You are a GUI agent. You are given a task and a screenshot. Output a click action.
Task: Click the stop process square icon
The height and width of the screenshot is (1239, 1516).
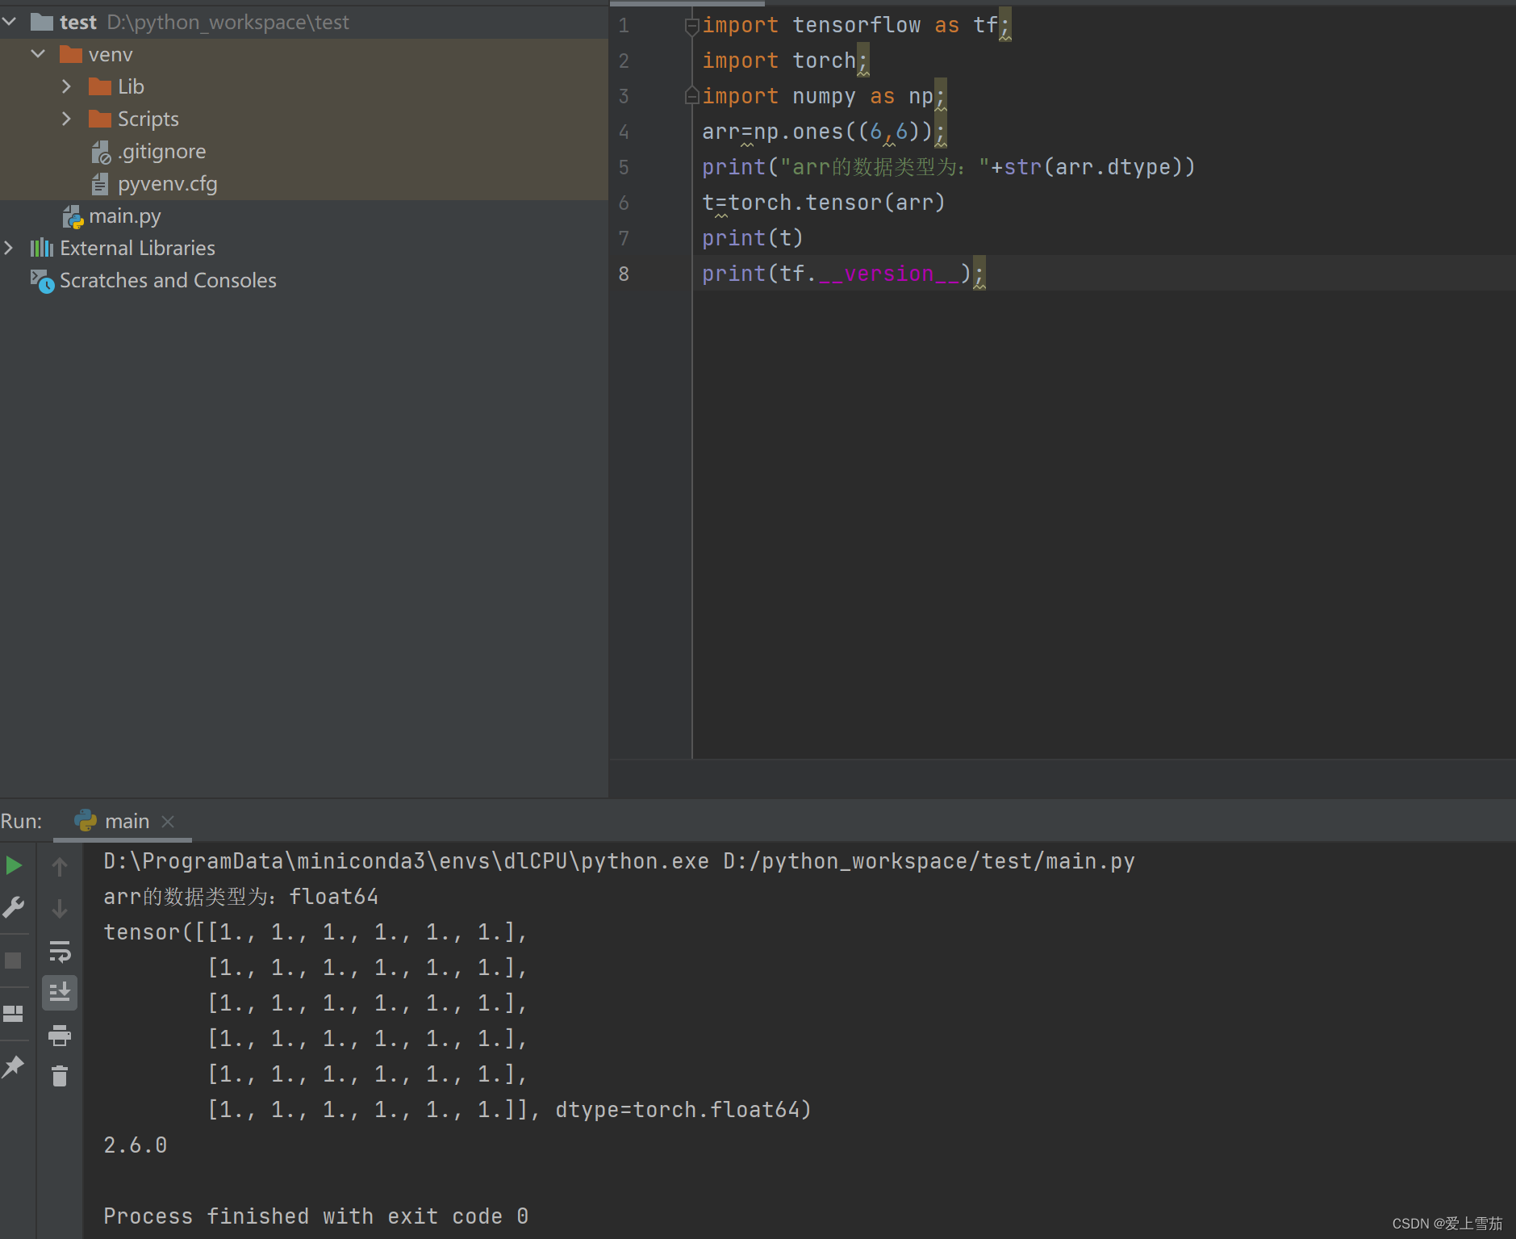pos(13,961)
